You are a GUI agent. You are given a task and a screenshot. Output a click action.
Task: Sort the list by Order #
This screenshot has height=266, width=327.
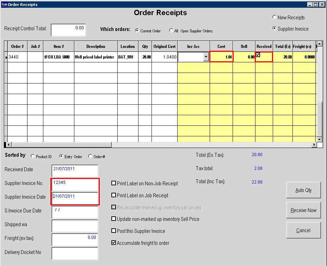[90, 156]
